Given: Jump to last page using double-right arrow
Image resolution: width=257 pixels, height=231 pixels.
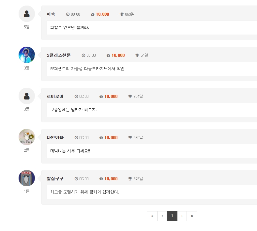Looking at the screenshot, I should click(x=192, y=216).
